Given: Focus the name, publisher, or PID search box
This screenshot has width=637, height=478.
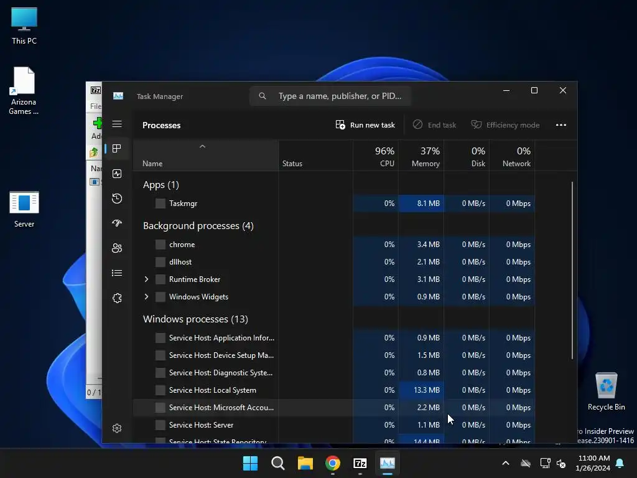Looking at the screenshot, I should click(x=330, y=96).
